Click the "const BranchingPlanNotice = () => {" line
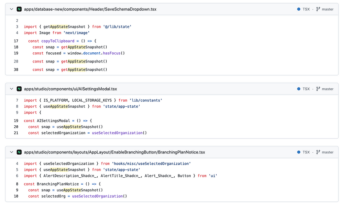 click(62, 184)
